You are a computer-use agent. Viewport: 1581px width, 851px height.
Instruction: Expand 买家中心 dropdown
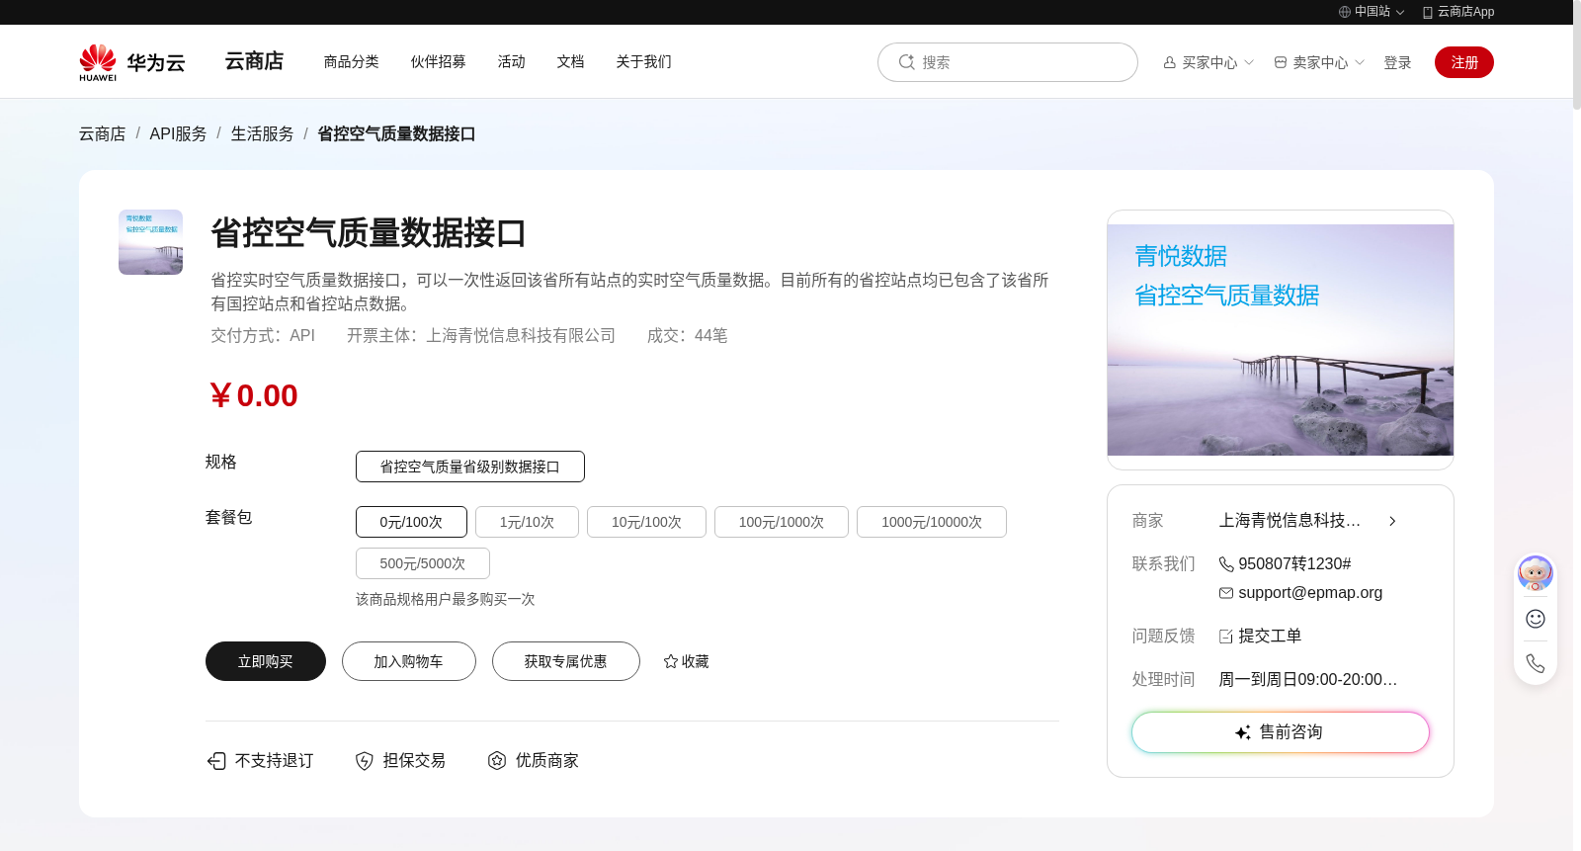1208,62
